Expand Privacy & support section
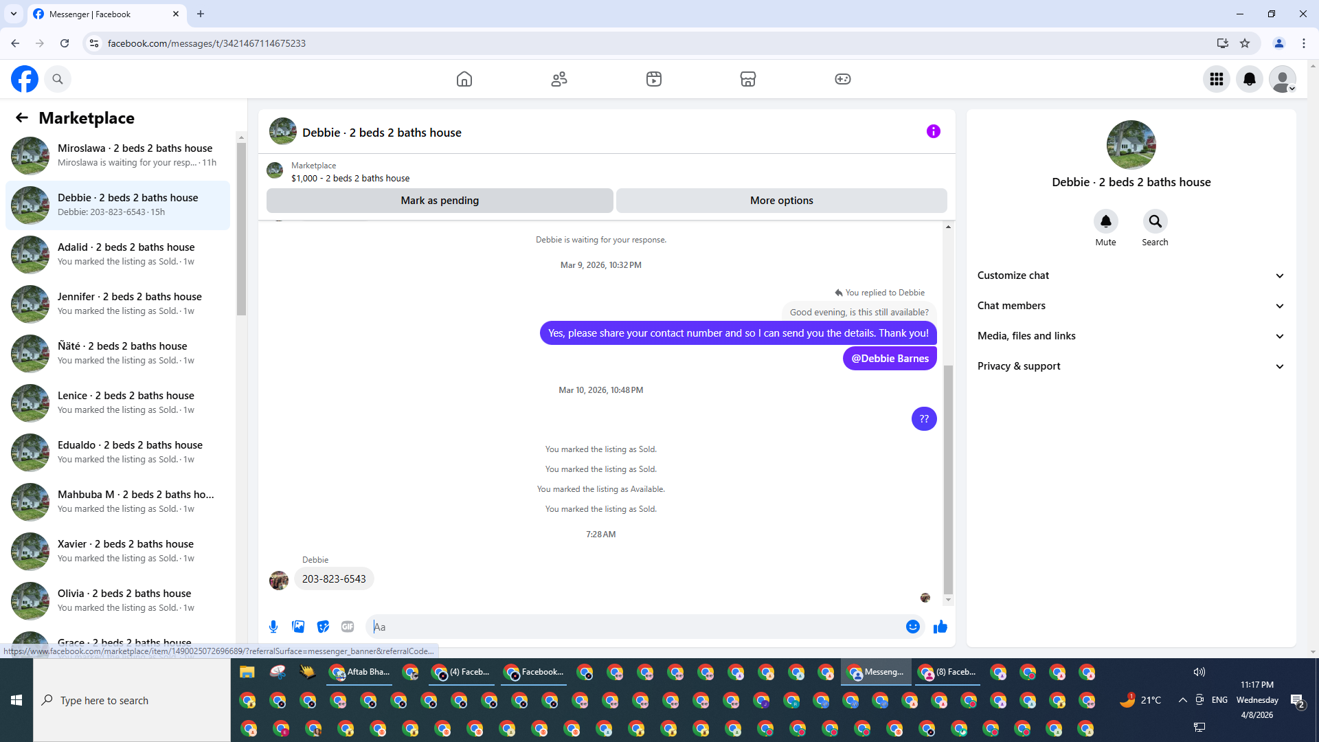The image size is (1319, 742). pos(1131,366)
